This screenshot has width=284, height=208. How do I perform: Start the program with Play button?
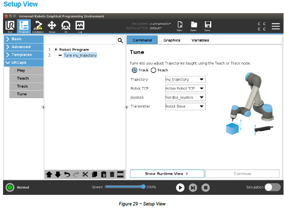pos(180,188)
